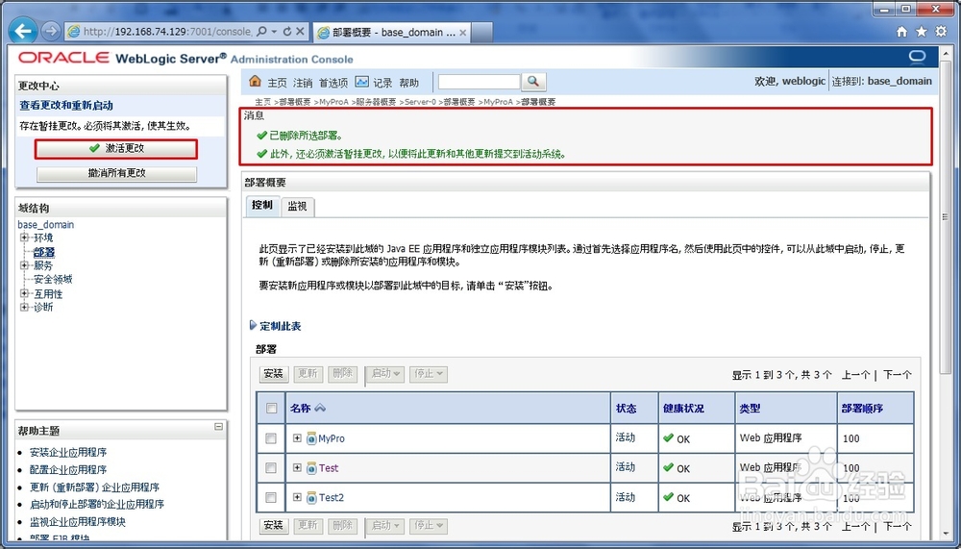Screen dimensions: 961x549
Task: Open 首选项 preferences
Action: [x=333, y=82]
